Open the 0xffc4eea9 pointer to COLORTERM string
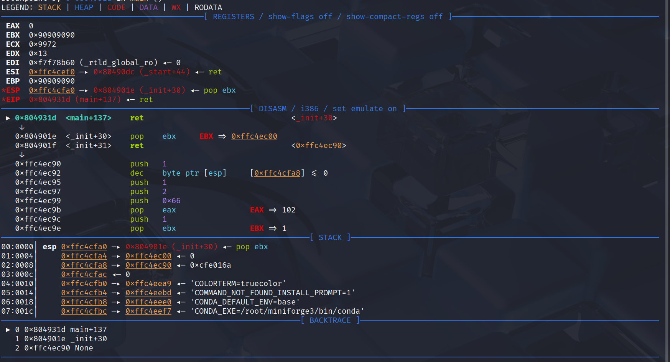This screenshot has width=670, height=362. pos(148,284)
